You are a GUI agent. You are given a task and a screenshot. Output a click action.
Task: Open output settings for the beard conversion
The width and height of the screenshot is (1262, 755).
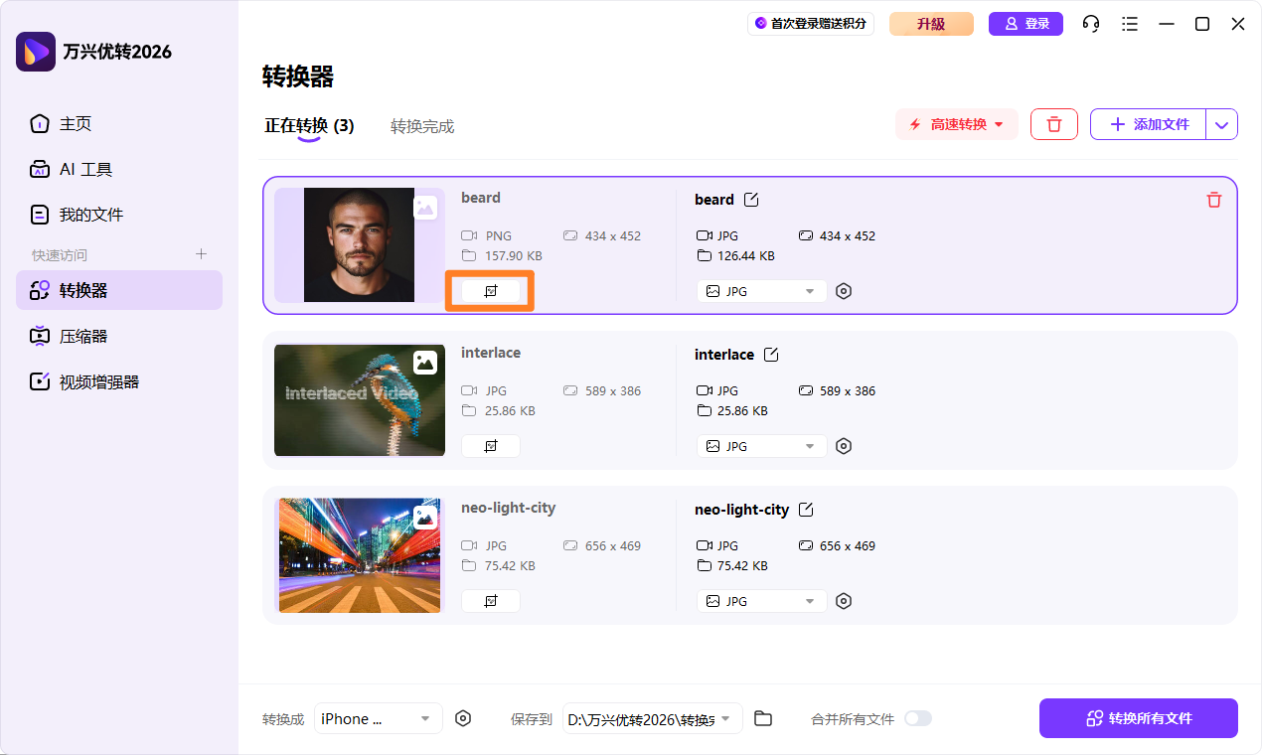[x=844, y=290]
